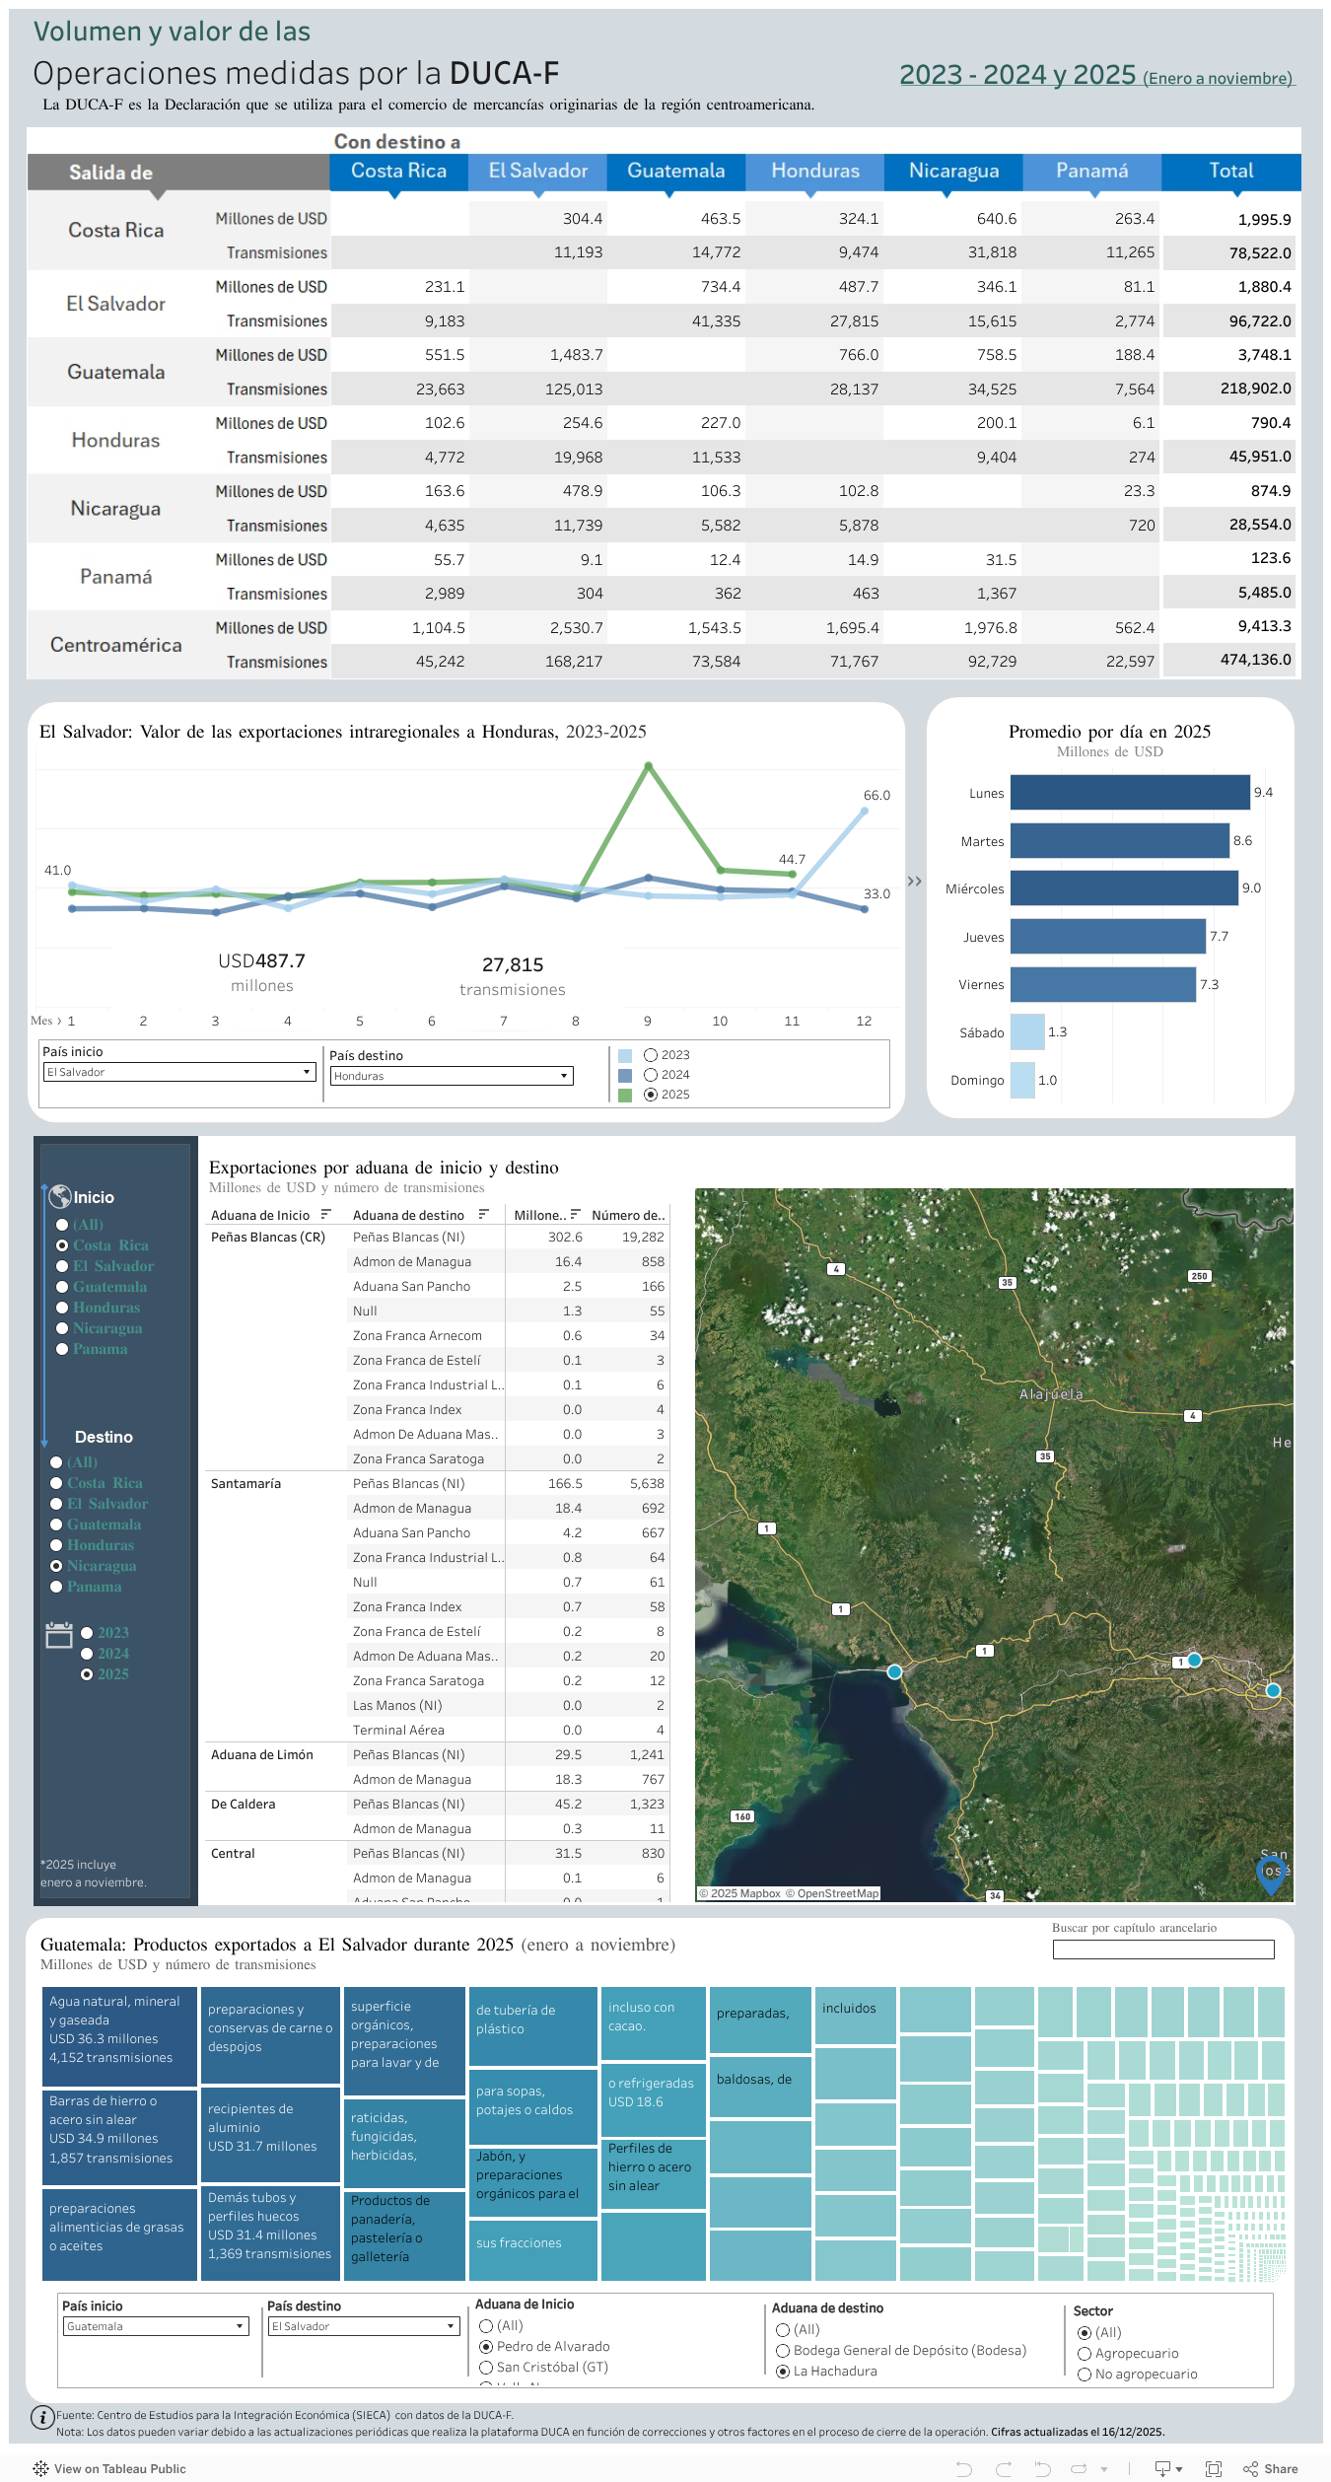Click the Nicaragua destination column header
This screenshot has width=1331, height=2482.
click(952, 172)
